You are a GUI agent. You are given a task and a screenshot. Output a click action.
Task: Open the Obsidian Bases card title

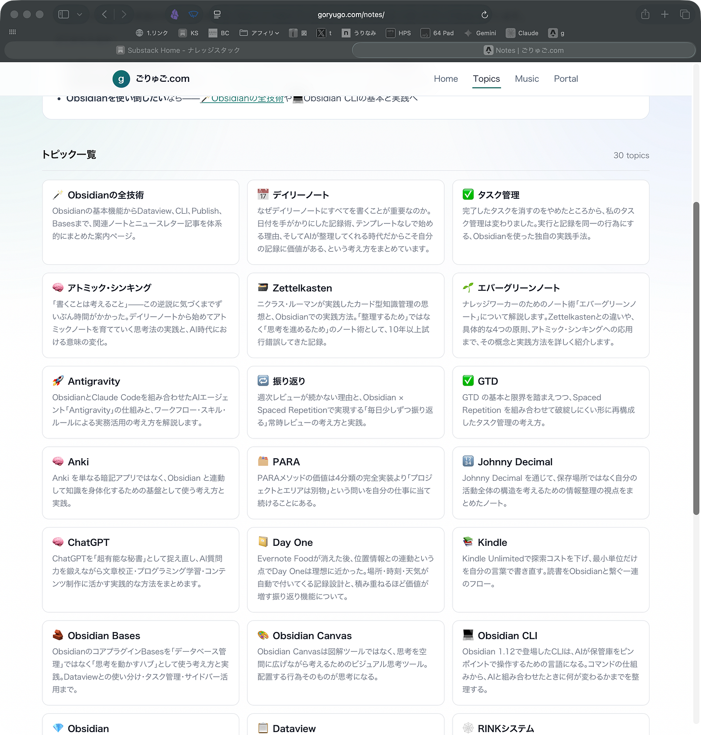pyautogui.click(x=104, y=635)
